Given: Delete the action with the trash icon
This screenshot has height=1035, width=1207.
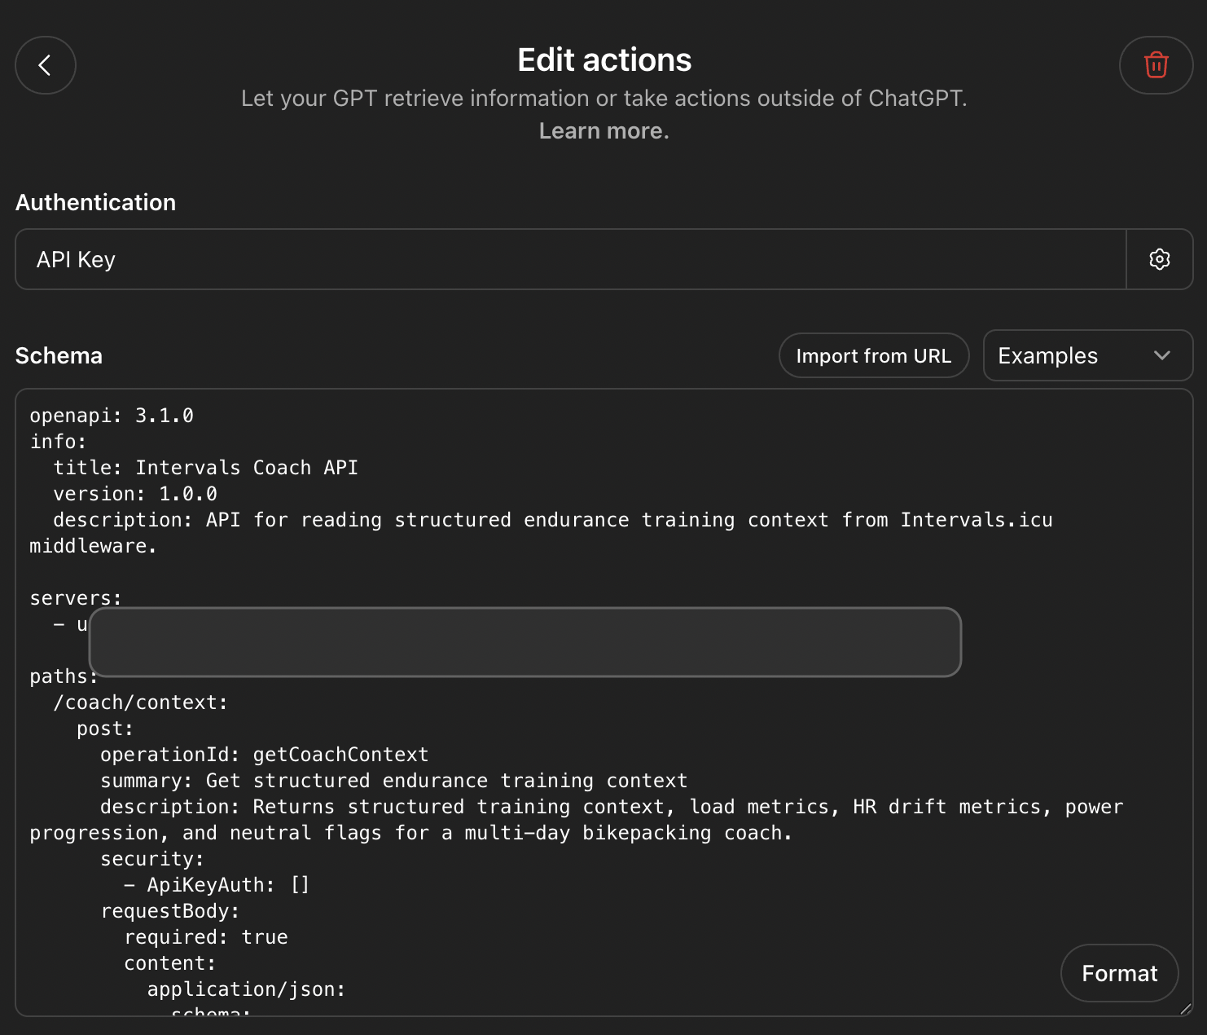Looking at the screenshot, I should 1156,65.
